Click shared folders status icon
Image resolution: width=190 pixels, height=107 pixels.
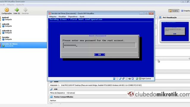point(126,78)
